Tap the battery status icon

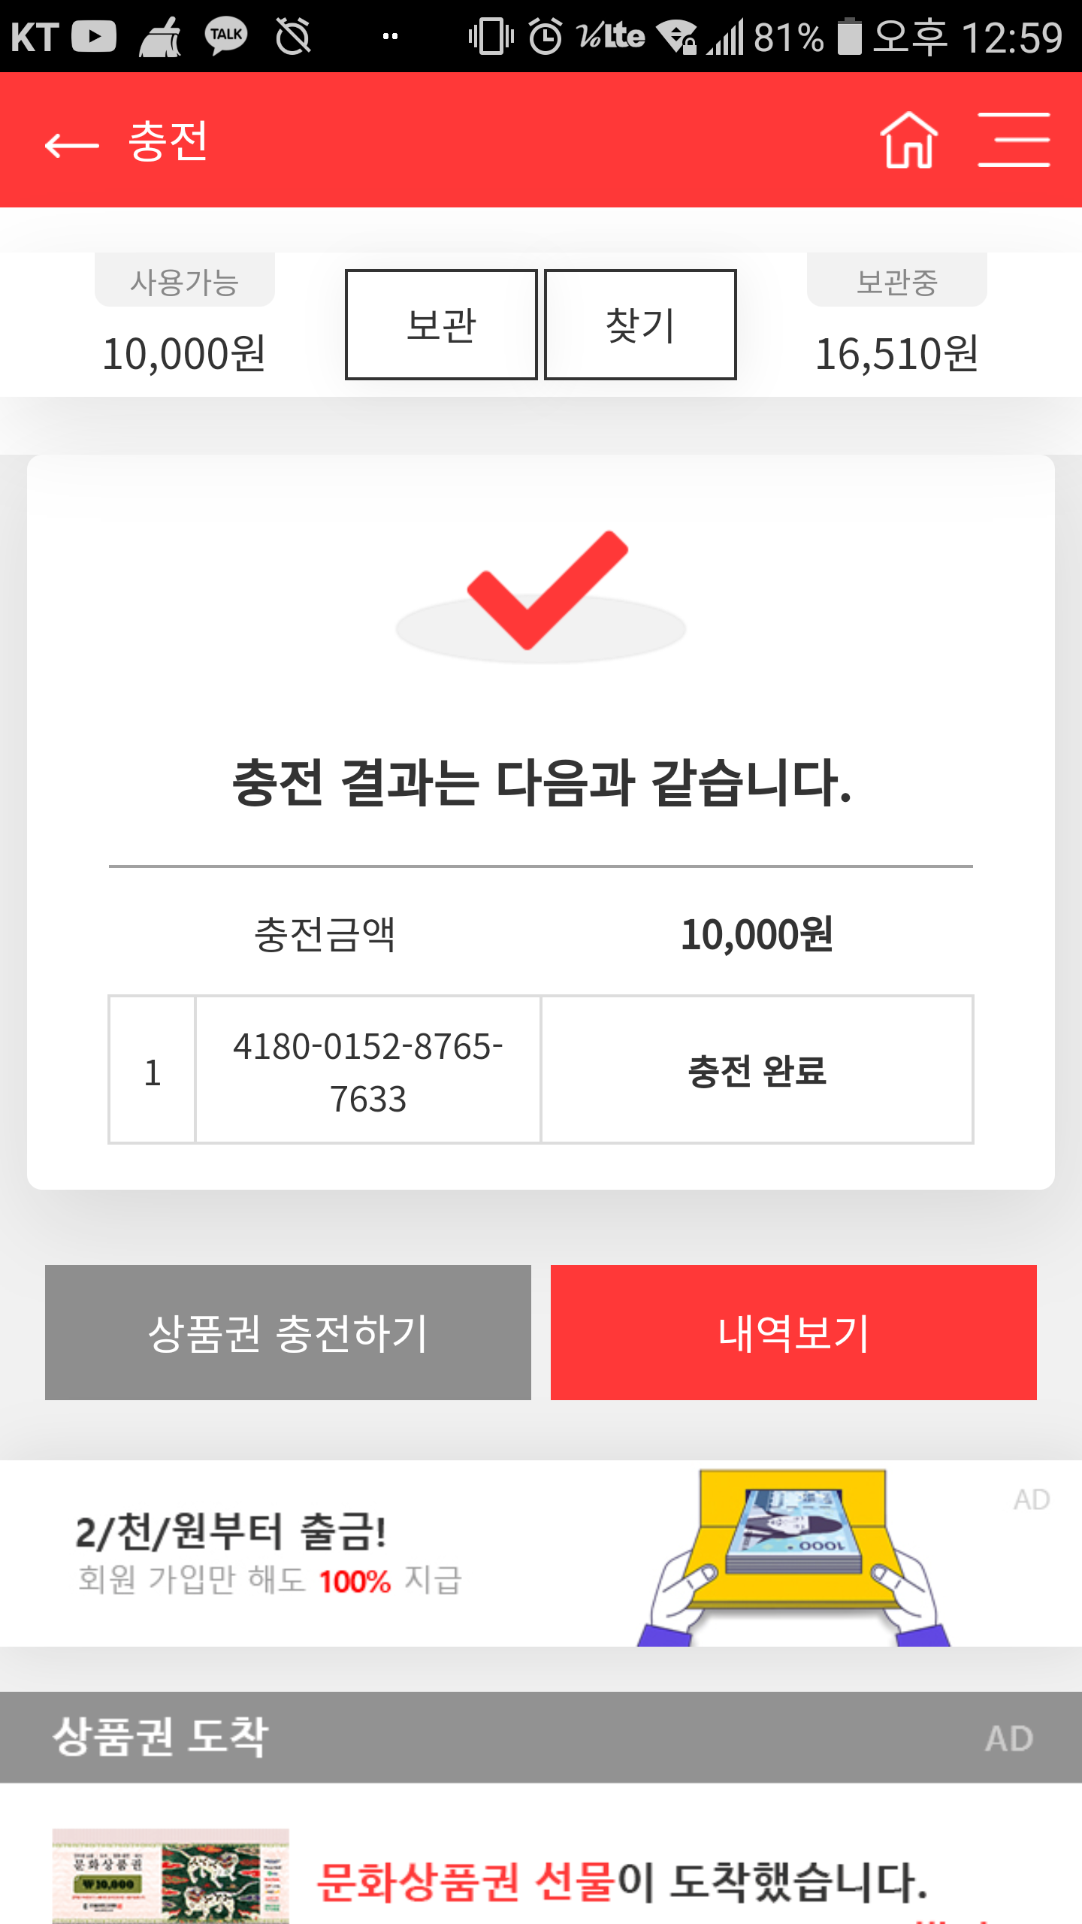coord(849,36)
